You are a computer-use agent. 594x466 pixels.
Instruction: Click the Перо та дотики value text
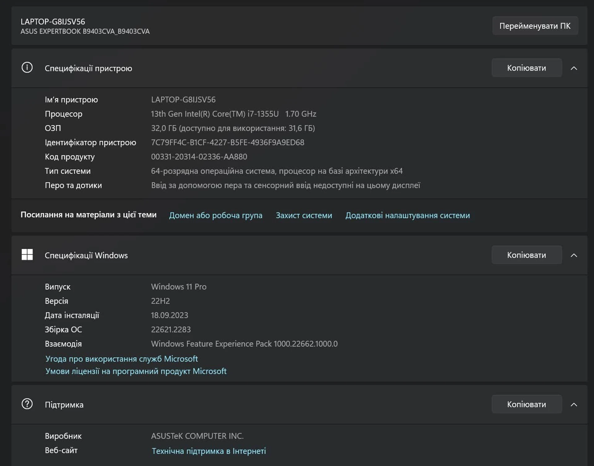tap(286, 185)
